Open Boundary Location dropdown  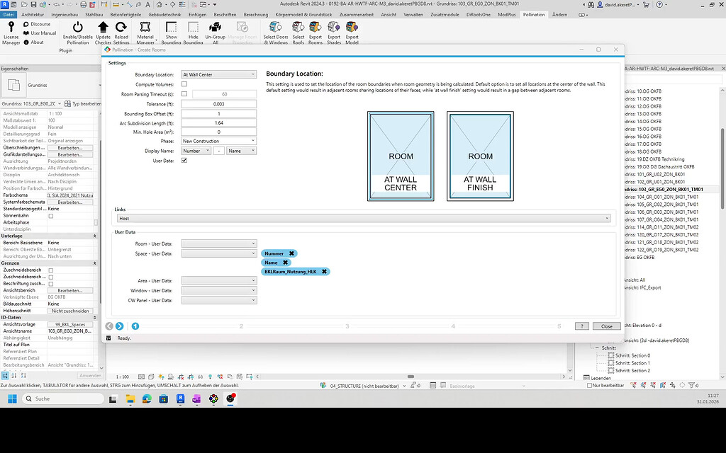218,74
